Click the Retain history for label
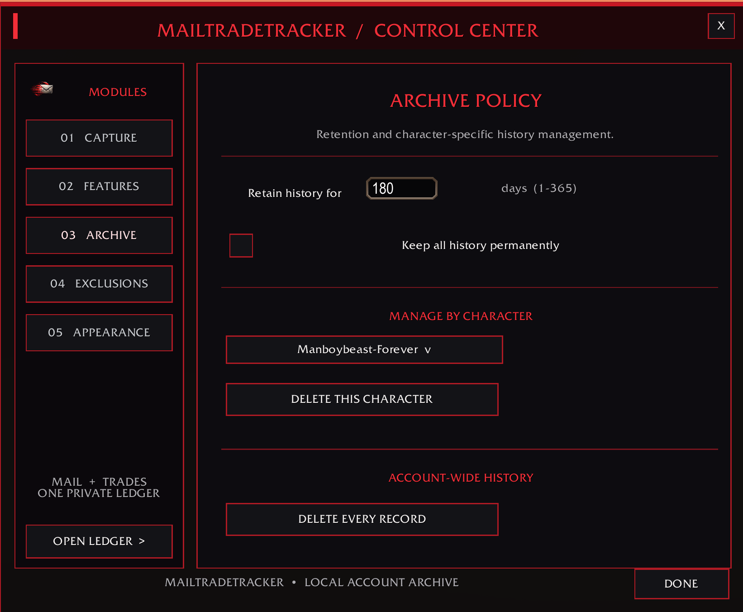This screenshot has width=743, height=612. pyautogui.click(x=295, y=193)
